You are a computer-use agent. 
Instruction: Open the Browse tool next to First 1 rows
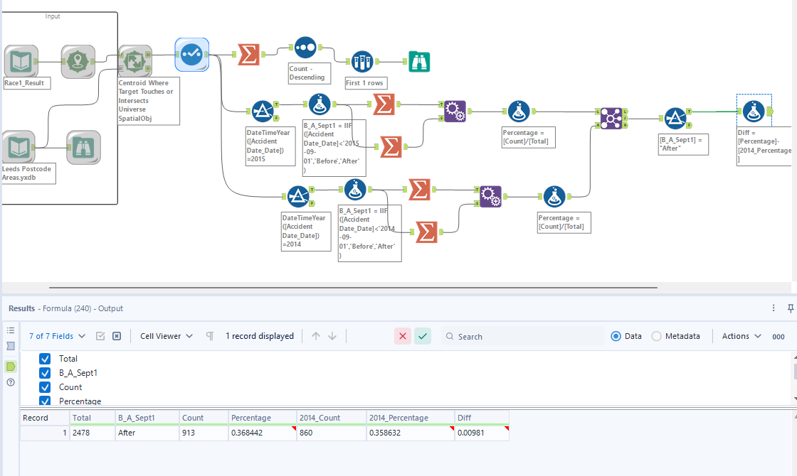(x=419, y=62)
